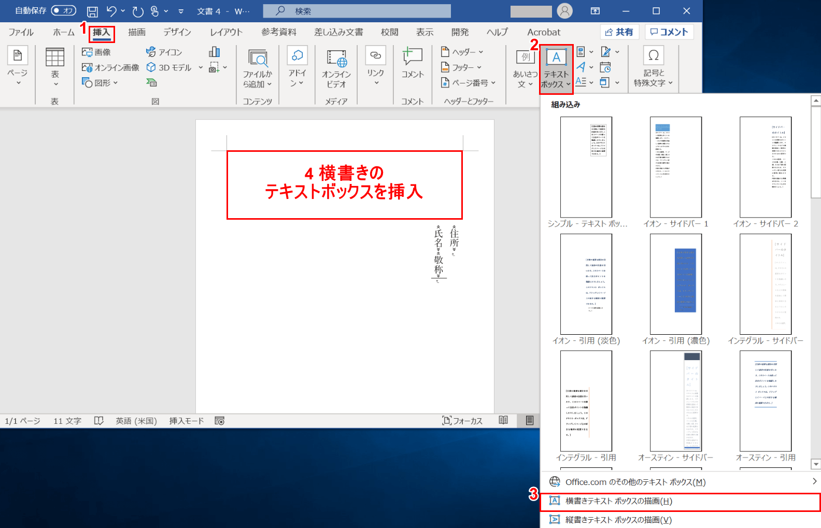Insert a 3D モデル from the ribbon
The width and height of the screenshot is (821, 528).
tap(169, 67)
